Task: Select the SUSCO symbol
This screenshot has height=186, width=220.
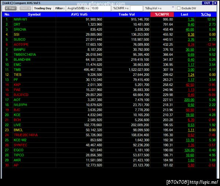Action: 19,40
